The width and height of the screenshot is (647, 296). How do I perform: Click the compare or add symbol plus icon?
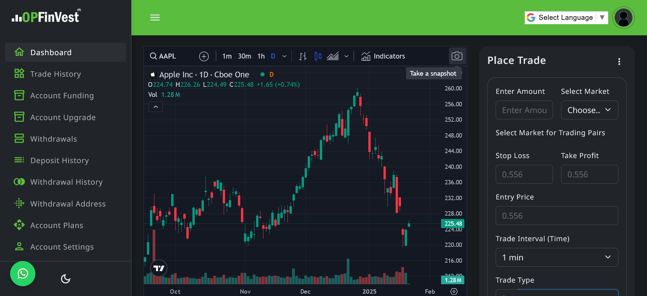[x=204, y=56]
